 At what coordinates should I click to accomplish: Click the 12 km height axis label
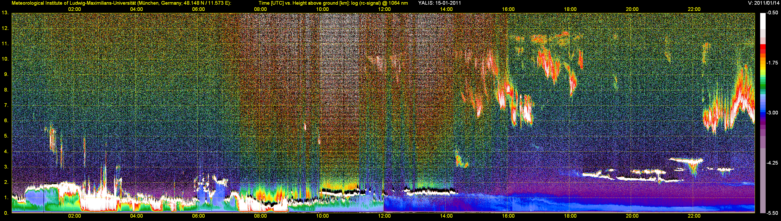pyautogui.click(x=5, y=28)
